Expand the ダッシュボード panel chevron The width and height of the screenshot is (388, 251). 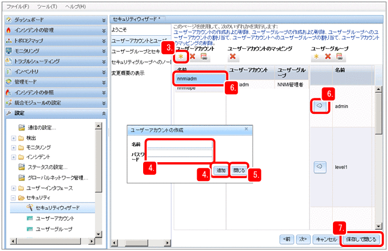coord(104,20)
